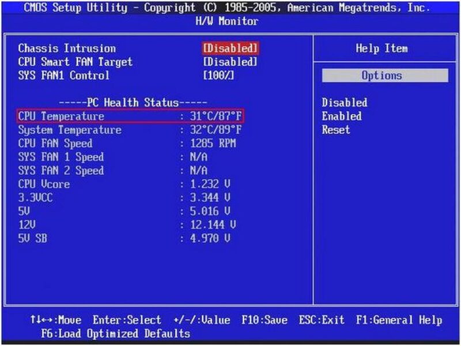Click the 12V row label
Screen dimensions: 461x346
[x=27, y=225]
